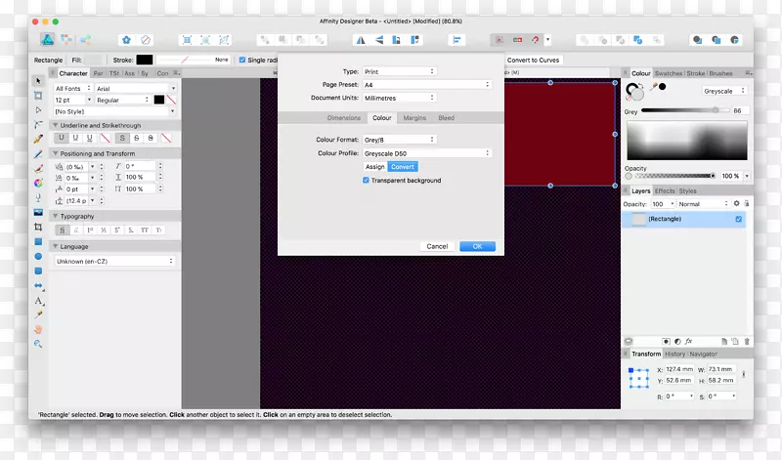
Task: Toggle the Single radius checkbox
Action: [242, 60]
